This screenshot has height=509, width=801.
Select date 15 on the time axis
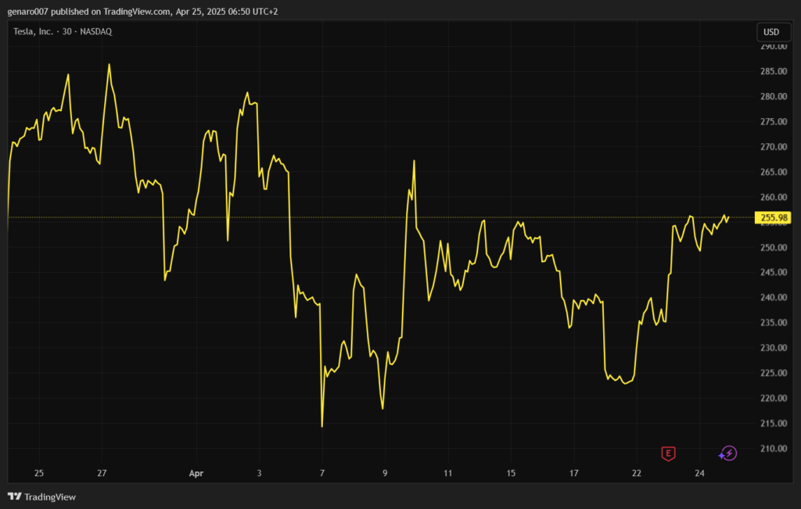click(511, 474)
